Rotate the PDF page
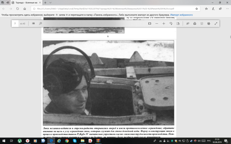 (171, 23)
